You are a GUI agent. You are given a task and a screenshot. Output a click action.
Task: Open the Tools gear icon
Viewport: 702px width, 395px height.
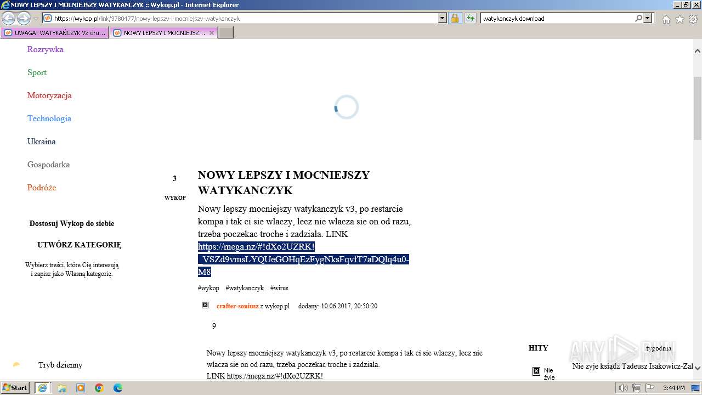point(693,19)
